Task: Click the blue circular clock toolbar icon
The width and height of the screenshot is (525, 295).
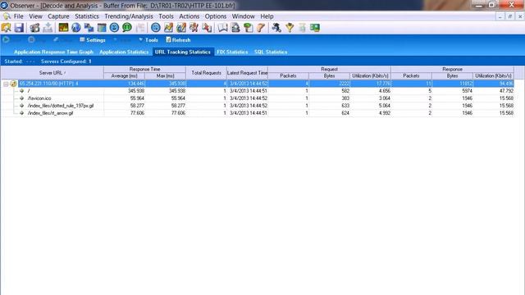Action: [114, 28]
